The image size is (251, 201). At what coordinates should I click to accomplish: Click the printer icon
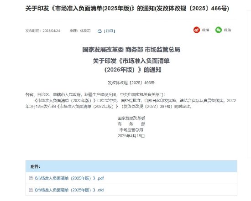point(99,31)
